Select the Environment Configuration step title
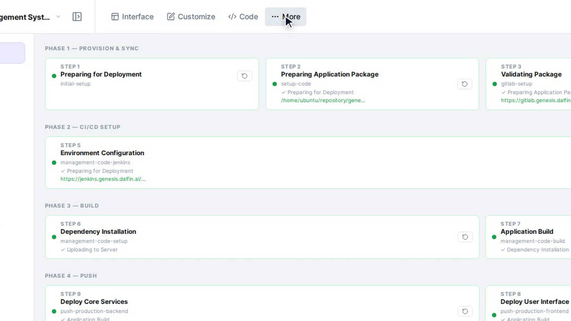Image resolution: width=571 pixels, height=321 pixels. coord(102,153)
